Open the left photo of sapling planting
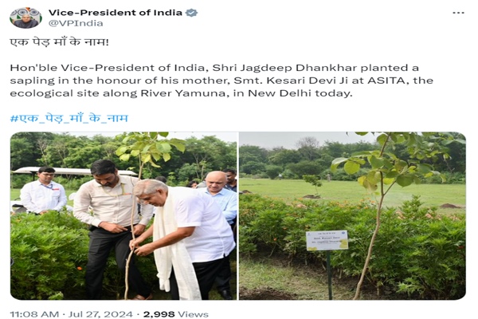Viewport: 478px width, 319px height. click(123, 215)
